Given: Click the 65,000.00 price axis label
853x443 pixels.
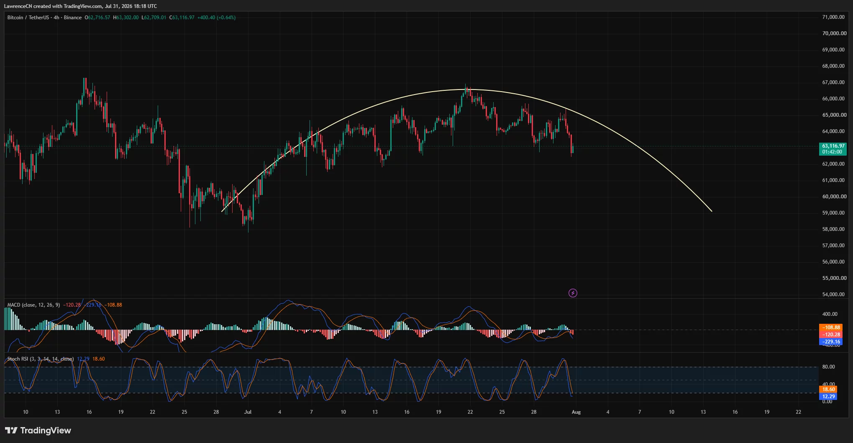Looking at the screenshot, I should (833, 115).
